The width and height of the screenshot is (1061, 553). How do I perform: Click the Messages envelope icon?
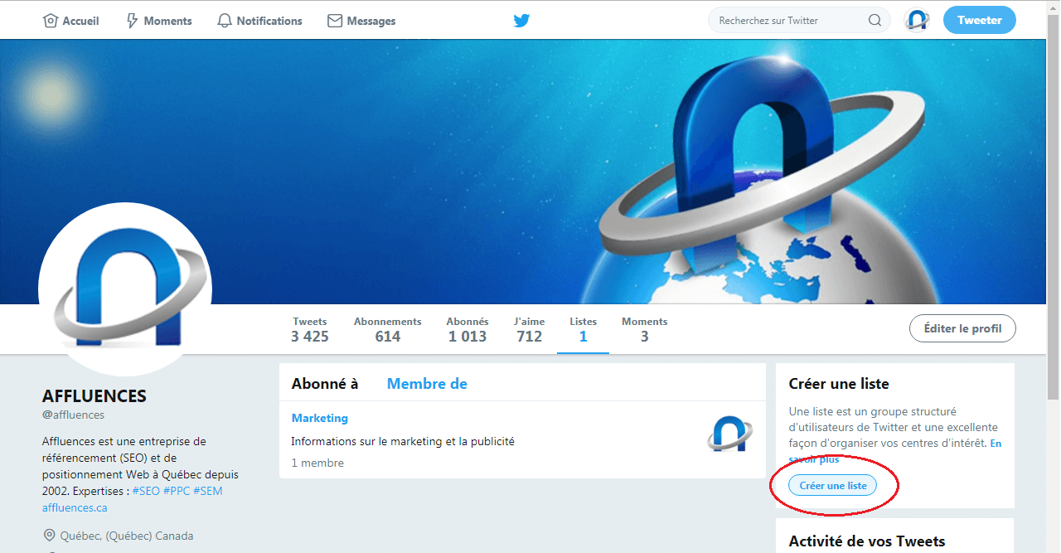[x=335, y=21]
